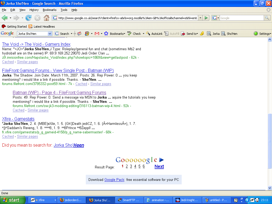Screen dimensions: 272x204
Task: Open the File menu
Action: click(x=4, y=10)
